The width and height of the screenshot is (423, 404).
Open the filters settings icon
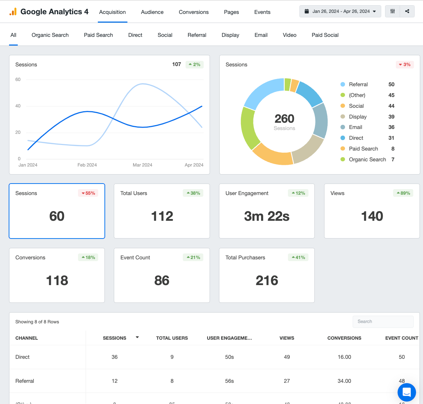coord(393,11)
